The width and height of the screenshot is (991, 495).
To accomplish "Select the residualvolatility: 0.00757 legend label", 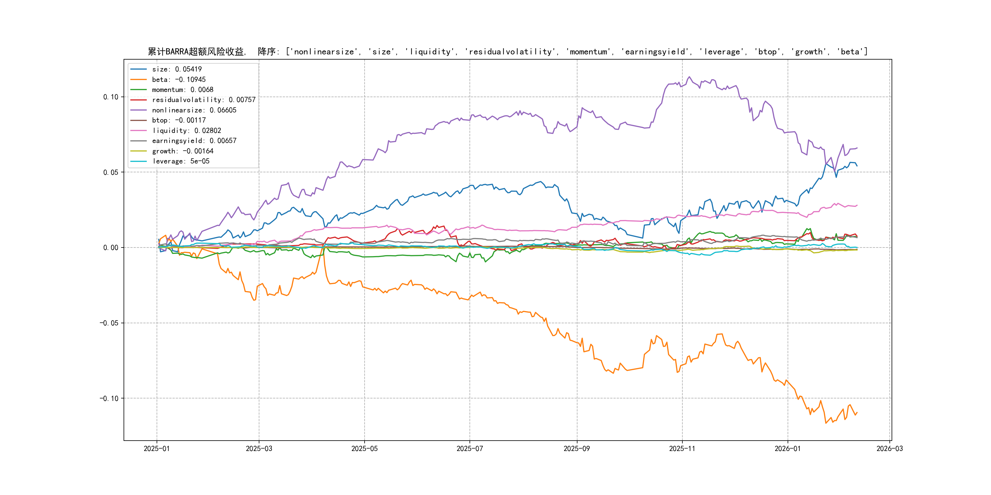I will [x=203, y=100].
